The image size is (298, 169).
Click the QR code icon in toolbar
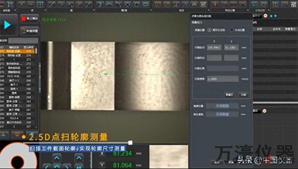click(x=294, y=4)
